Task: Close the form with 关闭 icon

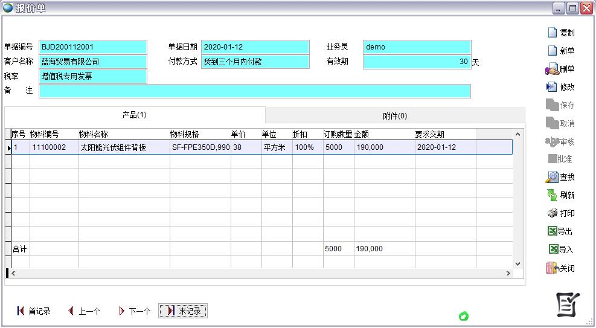Action: [552, 268]
